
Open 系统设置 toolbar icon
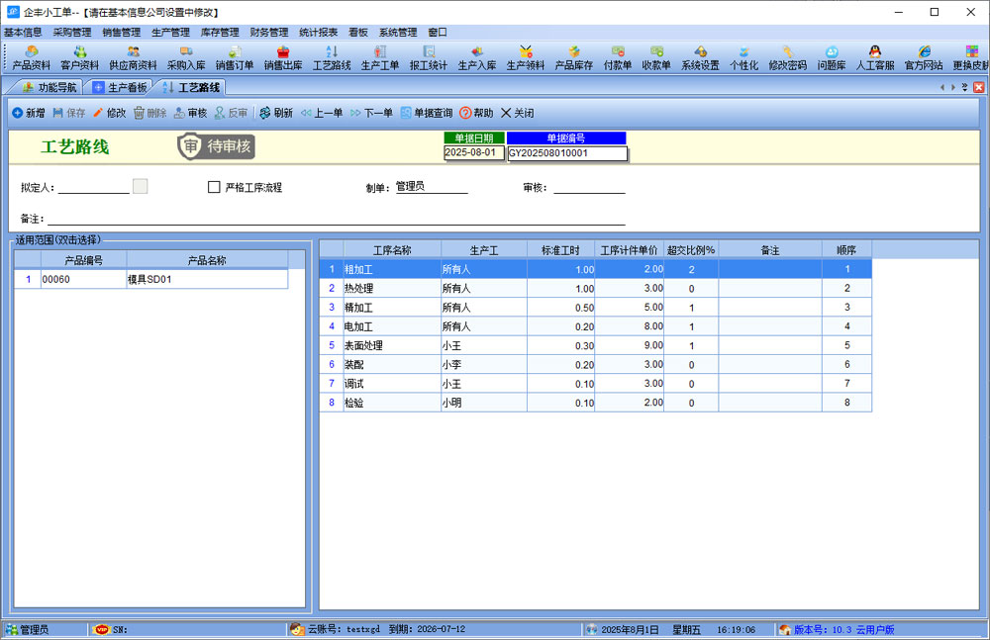click(x=700, y=58)
